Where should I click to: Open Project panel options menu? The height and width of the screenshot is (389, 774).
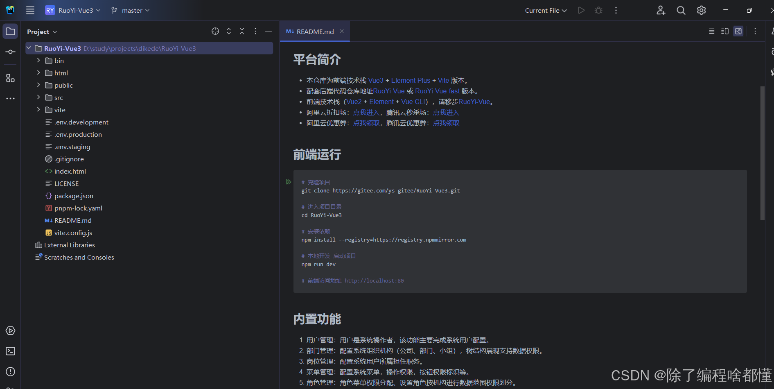coord(255,31)
